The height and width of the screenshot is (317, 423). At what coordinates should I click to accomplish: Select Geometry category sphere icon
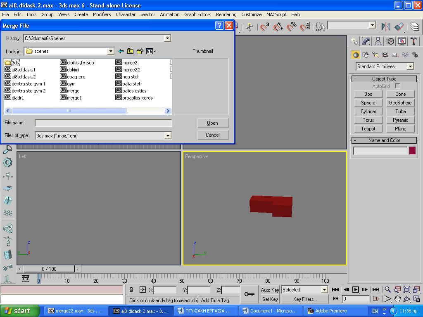point(356,55)
